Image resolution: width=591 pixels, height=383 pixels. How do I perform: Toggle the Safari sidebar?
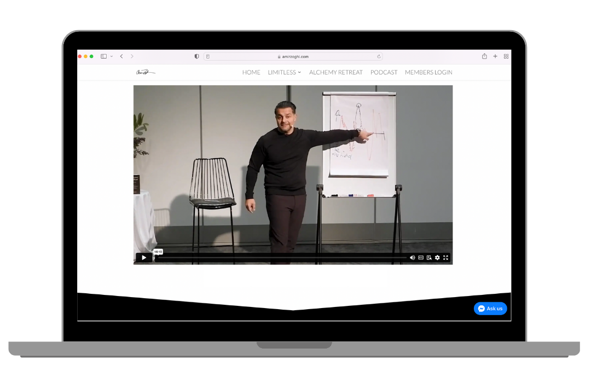coord(103,56)
